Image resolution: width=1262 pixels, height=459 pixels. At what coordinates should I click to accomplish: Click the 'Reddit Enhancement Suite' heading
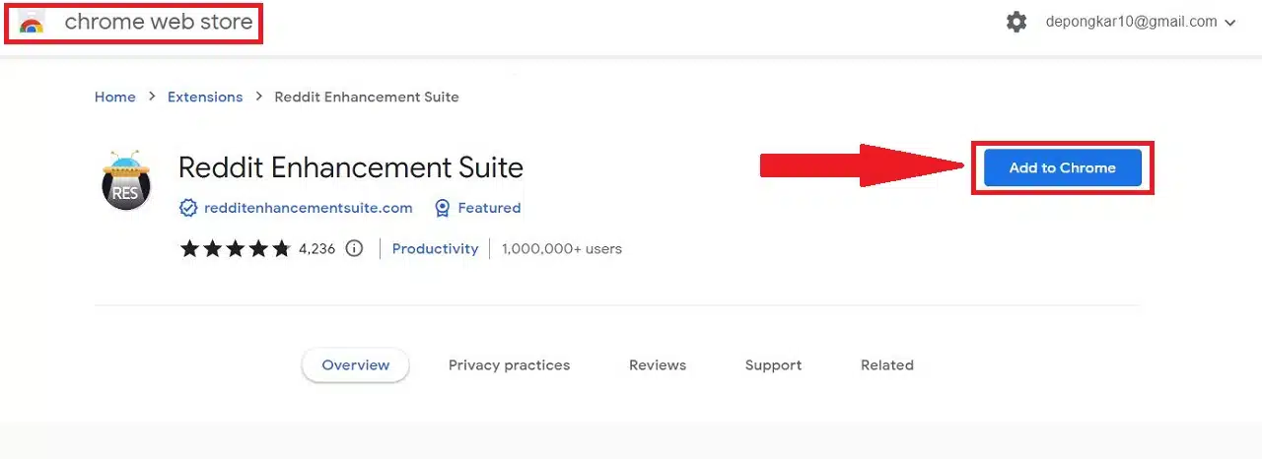point(351,167)
